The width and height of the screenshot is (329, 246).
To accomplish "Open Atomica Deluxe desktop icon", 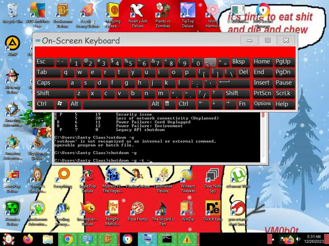I will point(12,213).
